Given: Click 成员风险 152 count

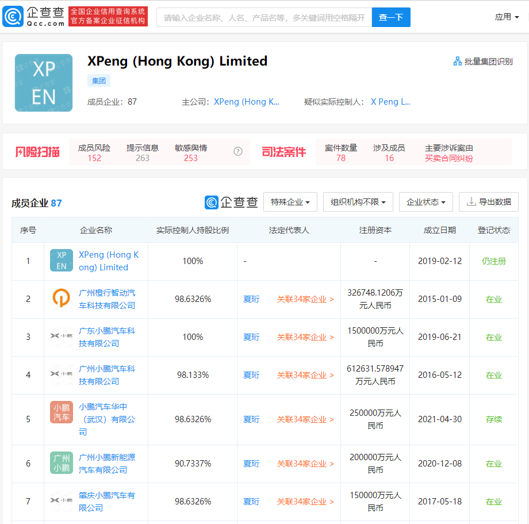Looking at the screenshot, I should point(94,158).
